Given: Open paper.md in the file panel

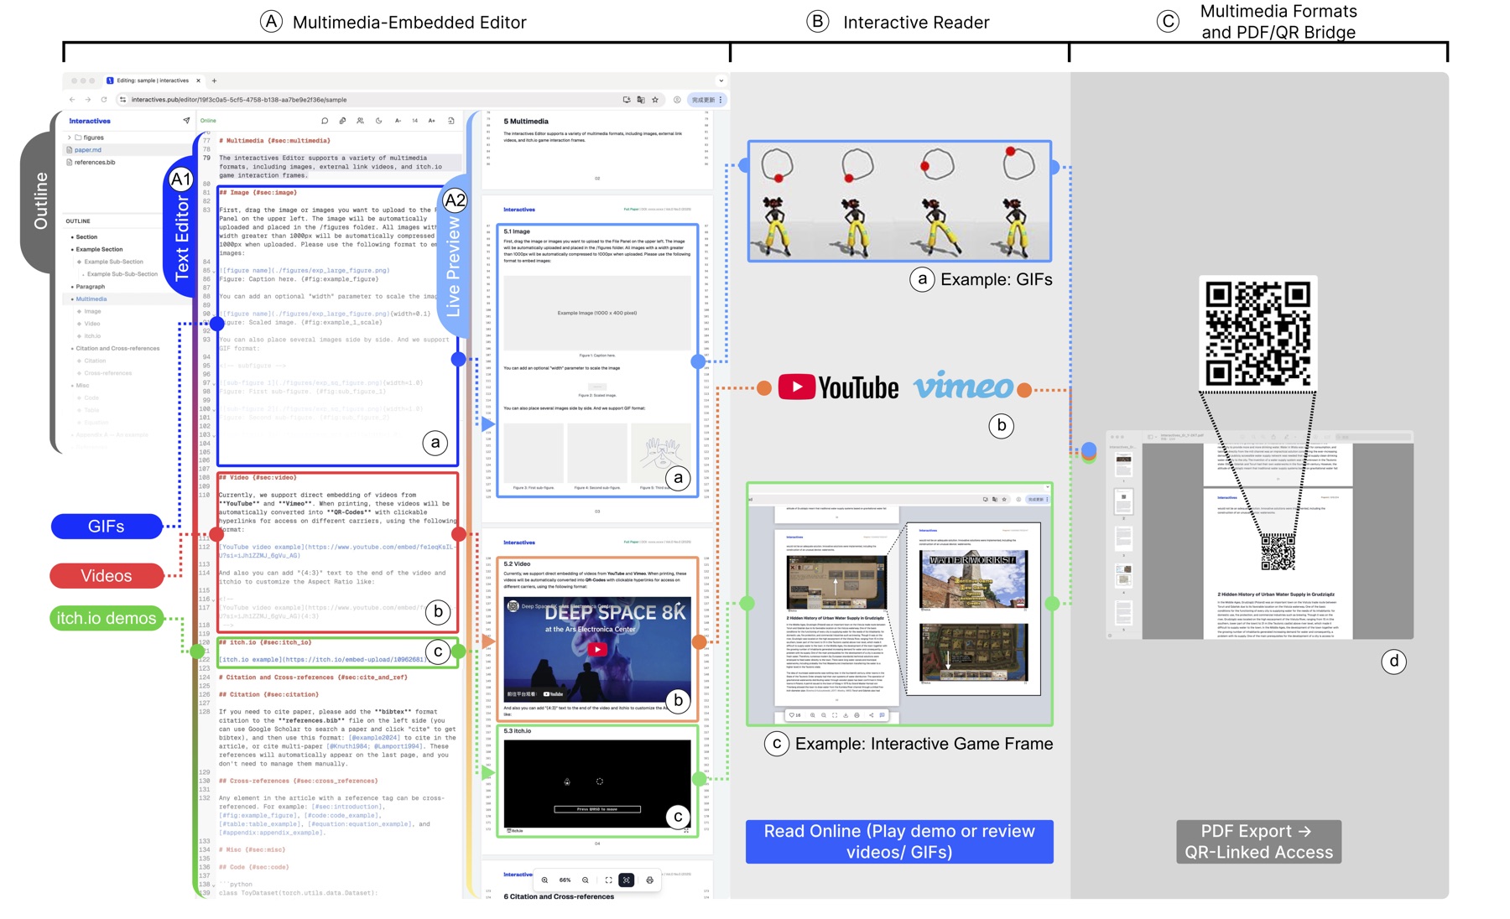Looking at the screenshot, I should click(87, 150).
